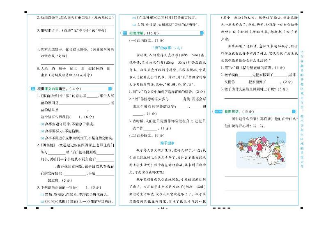326x231 pixels.
Task: Select option 太阳、北极星、大树
Action: [166, 25]
